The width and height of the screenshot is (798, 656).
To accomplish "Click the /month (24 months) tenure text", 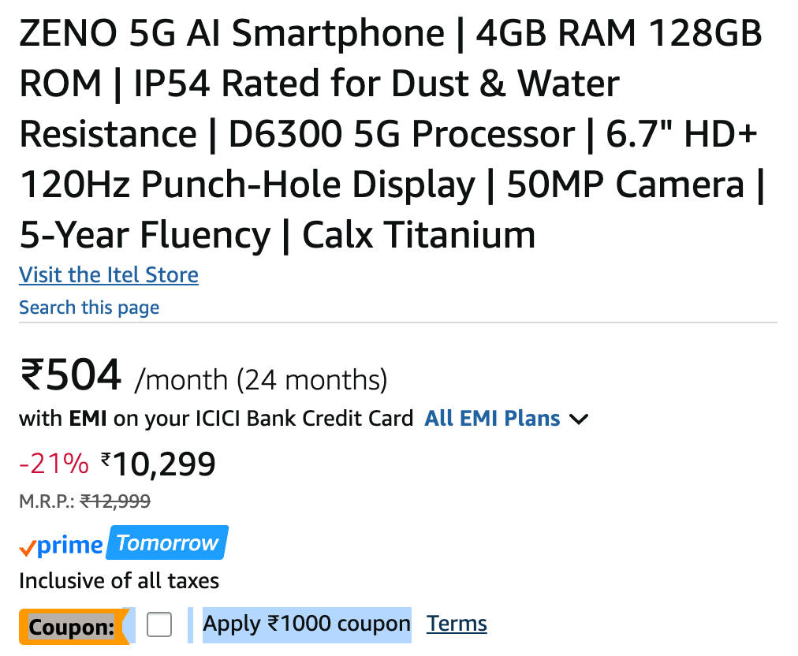I will coord(261,381).
